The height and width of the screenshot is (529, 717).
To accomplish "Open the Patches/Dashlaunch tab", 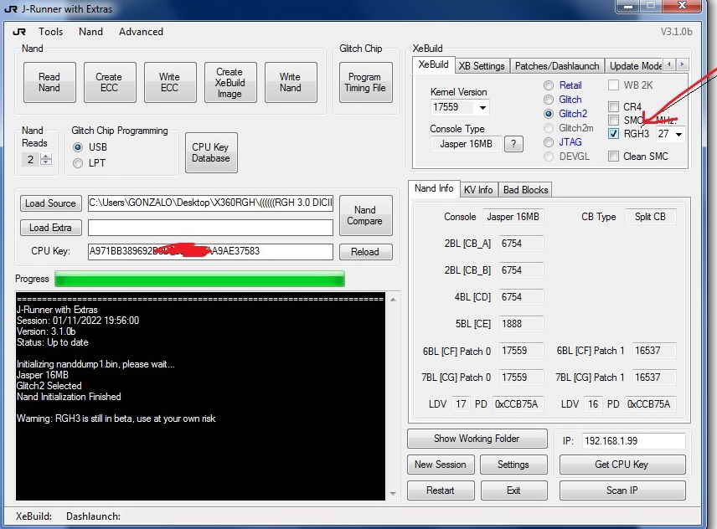I will 556,66.
